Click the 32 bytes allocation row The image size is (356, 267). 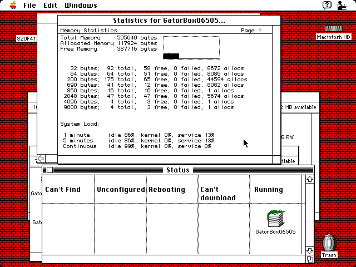[x=157, y=68]
